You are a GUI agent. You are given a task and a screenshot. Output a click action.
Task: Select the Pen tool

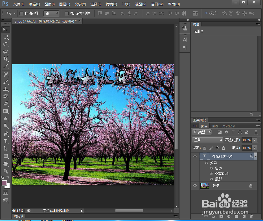(6, 134)
